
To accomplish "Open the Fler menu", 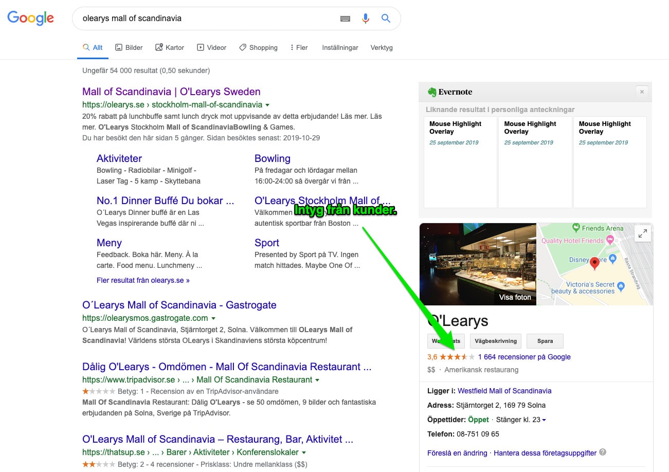I will tap(299, 47).
